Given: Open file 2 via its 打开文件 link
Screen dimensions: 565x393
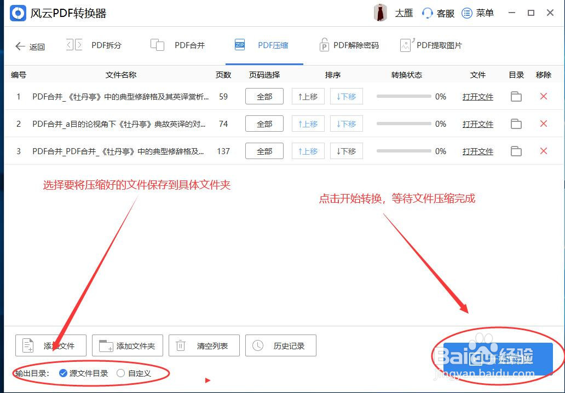Looking at the screenshot, I should click(477, 124).
